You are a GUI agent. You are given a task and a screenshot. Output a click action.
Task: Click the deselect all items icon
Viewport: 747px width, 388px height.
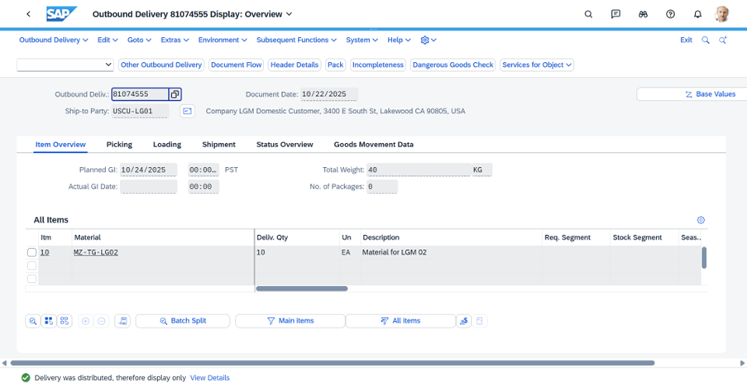[x=65, y=321]
